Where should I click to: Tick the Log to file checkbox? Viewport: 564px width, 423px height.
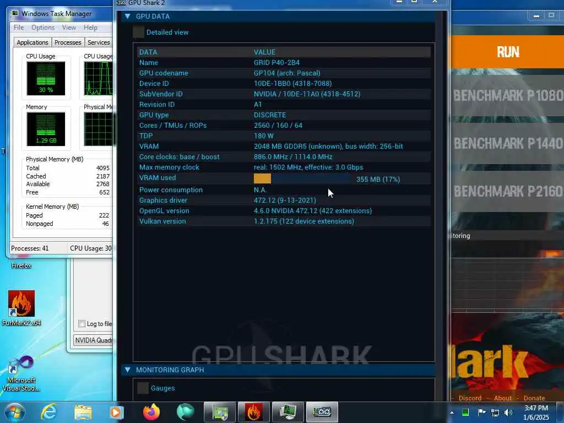pyautogui.click(x=82, y=323)
